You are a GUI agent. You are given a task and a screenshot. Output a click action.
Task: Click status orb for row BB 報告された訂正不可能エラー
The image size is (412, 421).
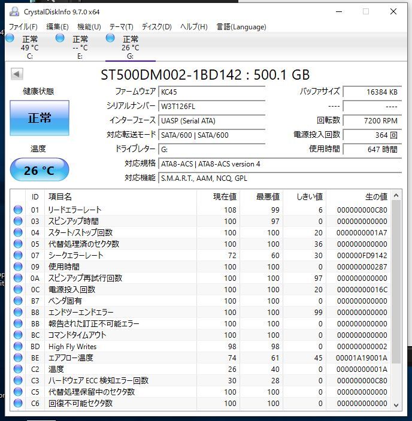tap(18, 323)
